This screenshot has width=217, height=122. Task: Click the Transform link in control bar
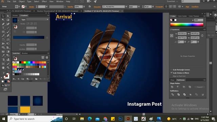pyautogui.click(x=195, y=7)
